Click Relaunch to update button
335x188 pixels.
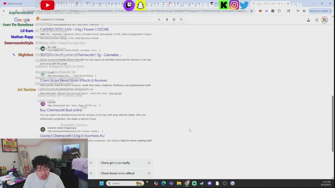coord(319,11)
